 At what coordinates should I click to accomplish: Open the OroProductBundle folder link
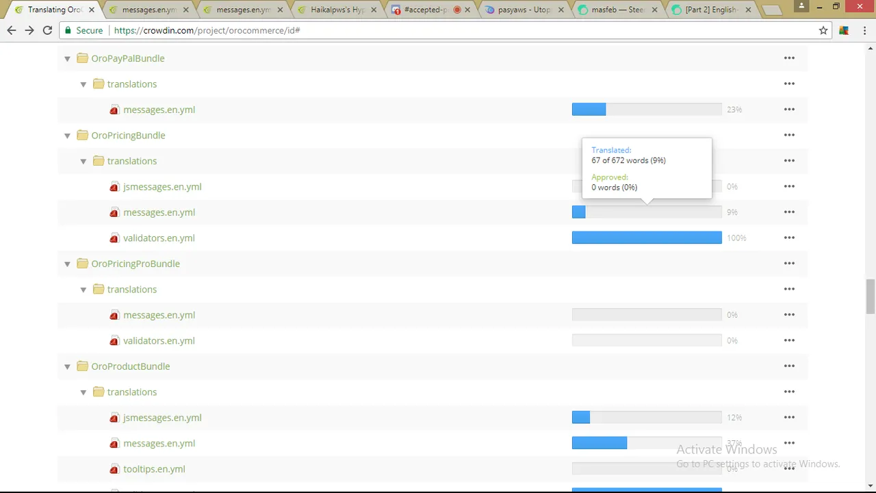[131, 366]
